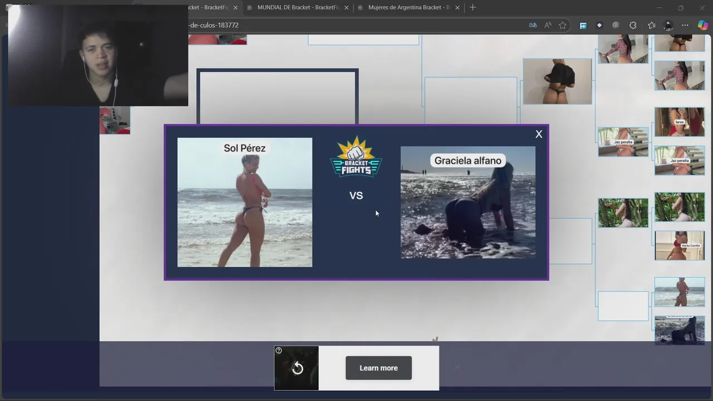Launch the Copilot sidebar icon
713x401 pixels.
click(702, 25)
